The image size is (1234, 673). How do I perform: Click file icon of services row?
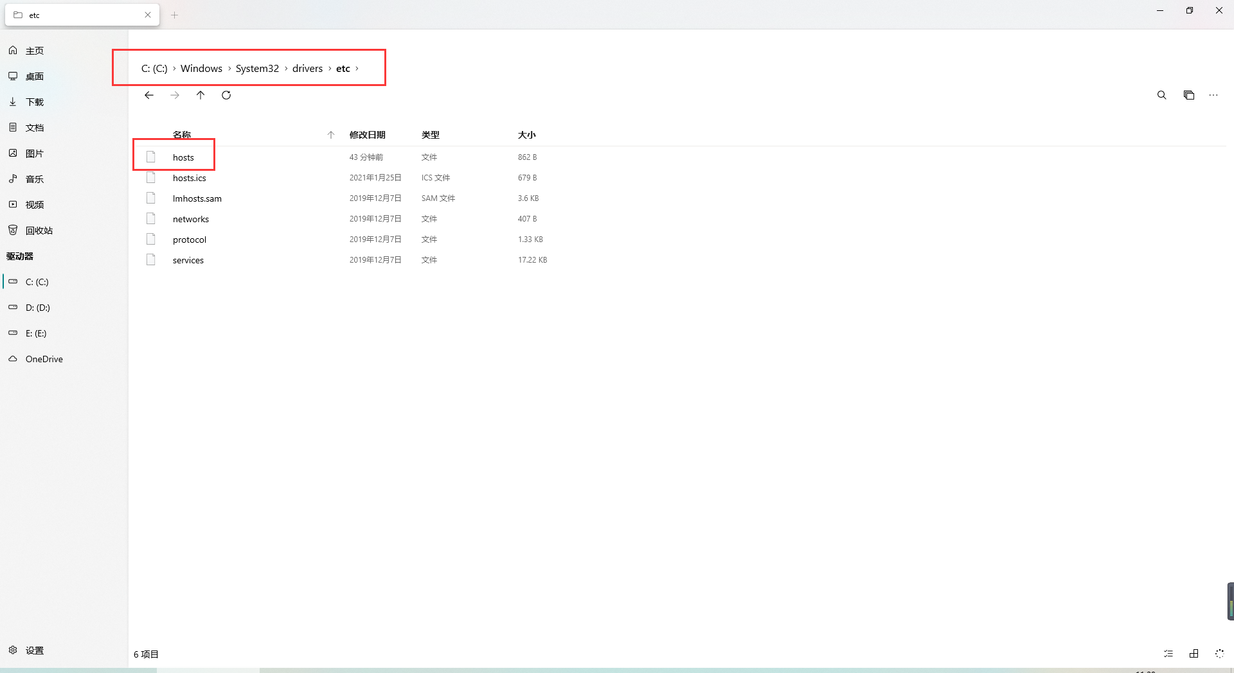click(151, 259)
